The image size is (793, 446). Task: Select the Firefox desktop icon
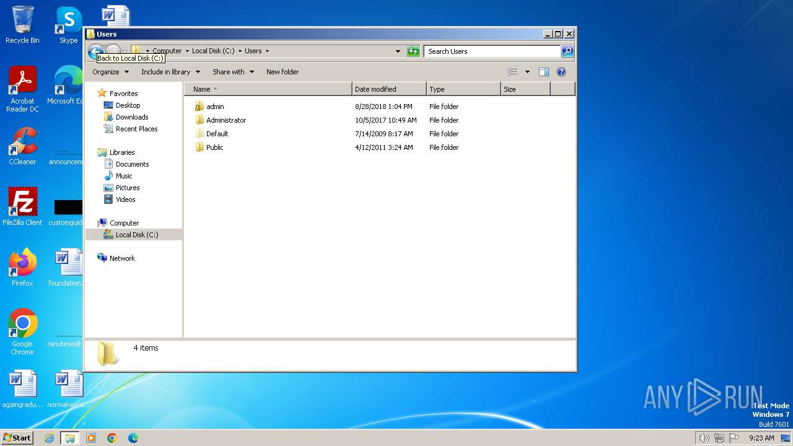click(x=22, y=267)
